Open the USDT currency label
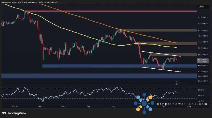 (201, 7)
